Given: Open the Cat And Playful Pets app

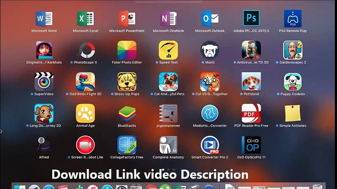Looking at the screenshot, I should click(168, 82).
